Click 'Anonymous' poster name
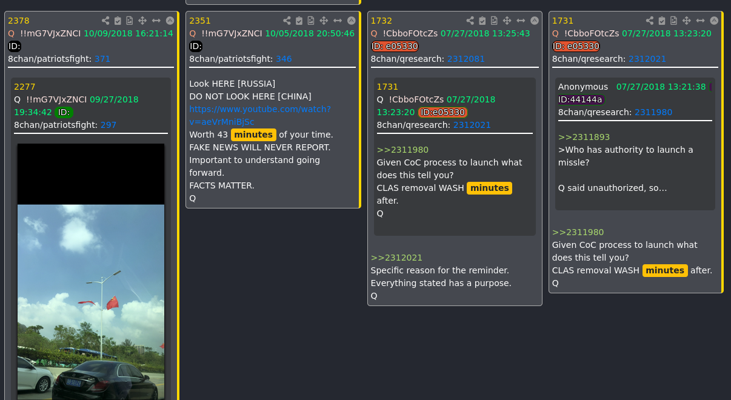This screenshot has width=731, height=400. [x=583, y=87]
